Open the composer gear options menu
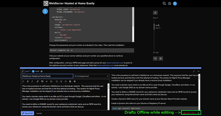The width and height of the screenshot is (221, 116). tap(75, 81)
